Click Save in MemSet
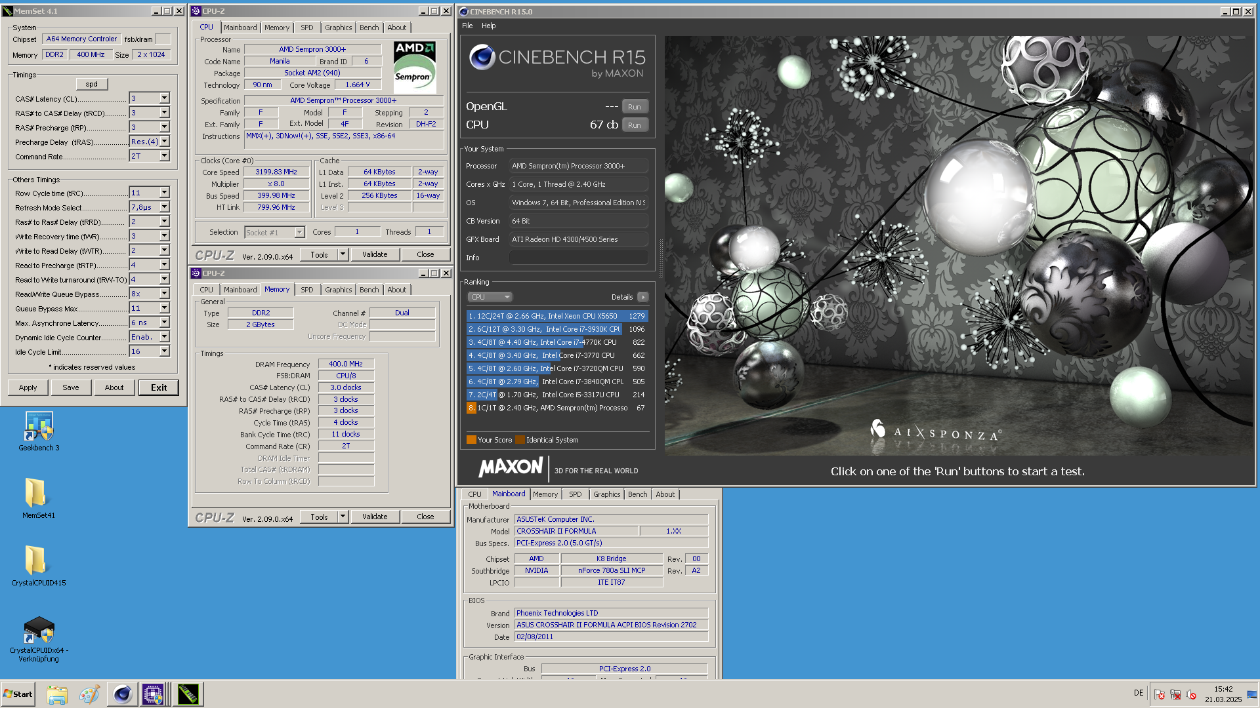 click(71, 387)
